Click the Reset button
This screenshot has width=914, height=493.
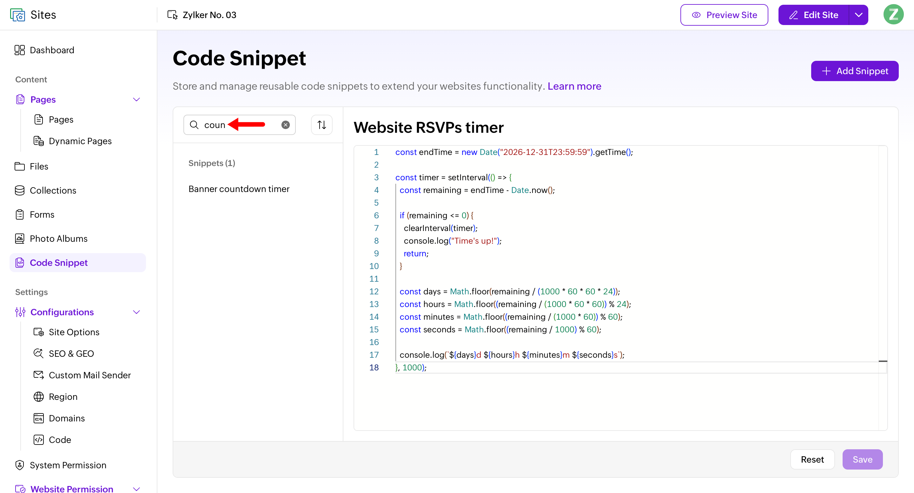click(x=812, y=459)
